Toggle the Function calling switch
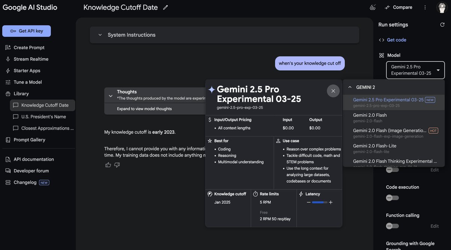The image size is (451, 250). point(392,226)
